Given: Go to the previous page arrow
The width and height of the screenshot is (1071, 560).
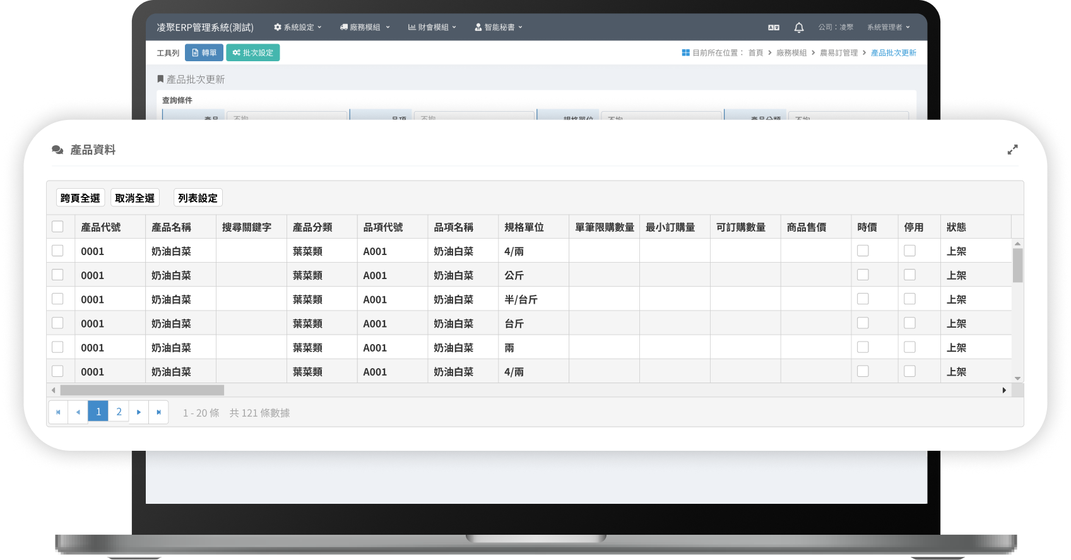Looking at the screenshot, I should coord(78,412).
